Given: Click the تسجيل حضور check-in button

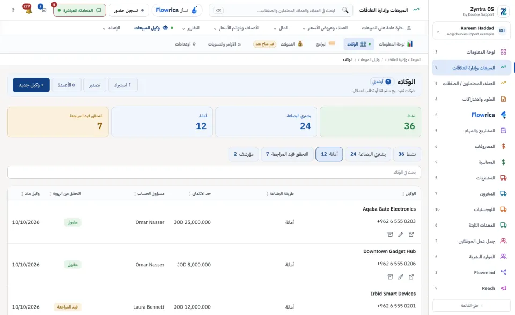Looking at the screenshot, I should coord(129,10).
